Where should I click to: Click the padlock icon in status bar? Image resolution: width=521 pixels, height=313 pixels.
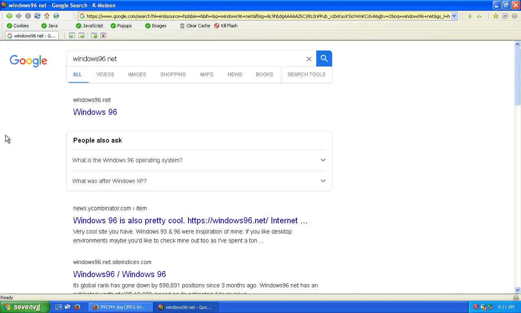(516, 298)
